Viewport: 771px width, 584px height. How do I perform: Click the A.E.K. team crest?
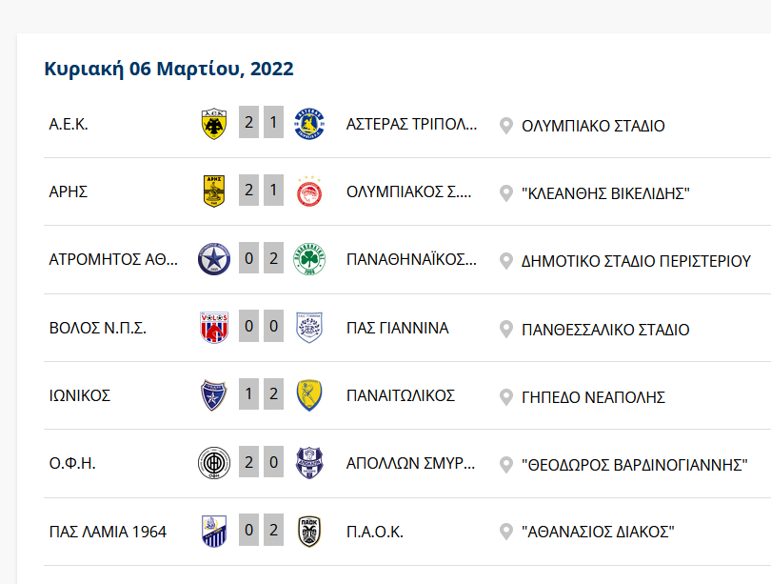[213, 124]
